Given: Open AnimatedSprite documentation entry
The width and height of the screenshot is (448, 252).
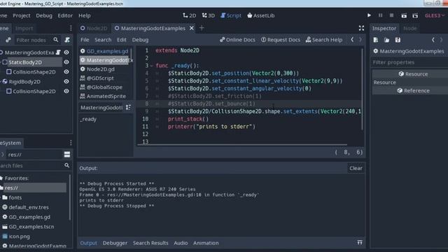Looking at the screenshot, I should pyautogui.click(x=106, y=97).
